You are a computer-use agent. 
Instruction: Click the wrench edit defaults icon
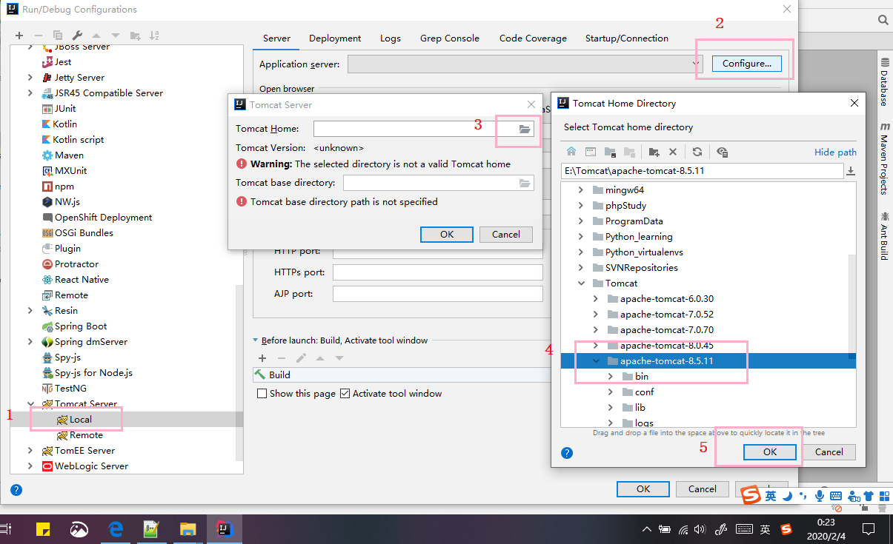[x=77, y=36]
